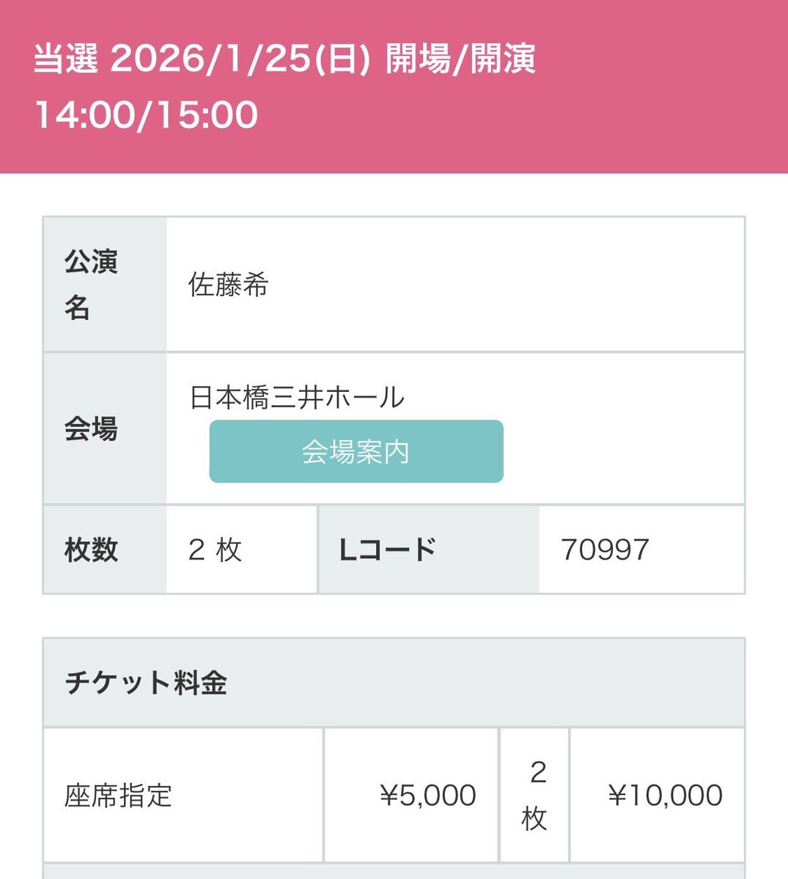Tap the 会場案内 venue guide button
Viewport: 788px width, 879px height.
[x=356, y=451]
